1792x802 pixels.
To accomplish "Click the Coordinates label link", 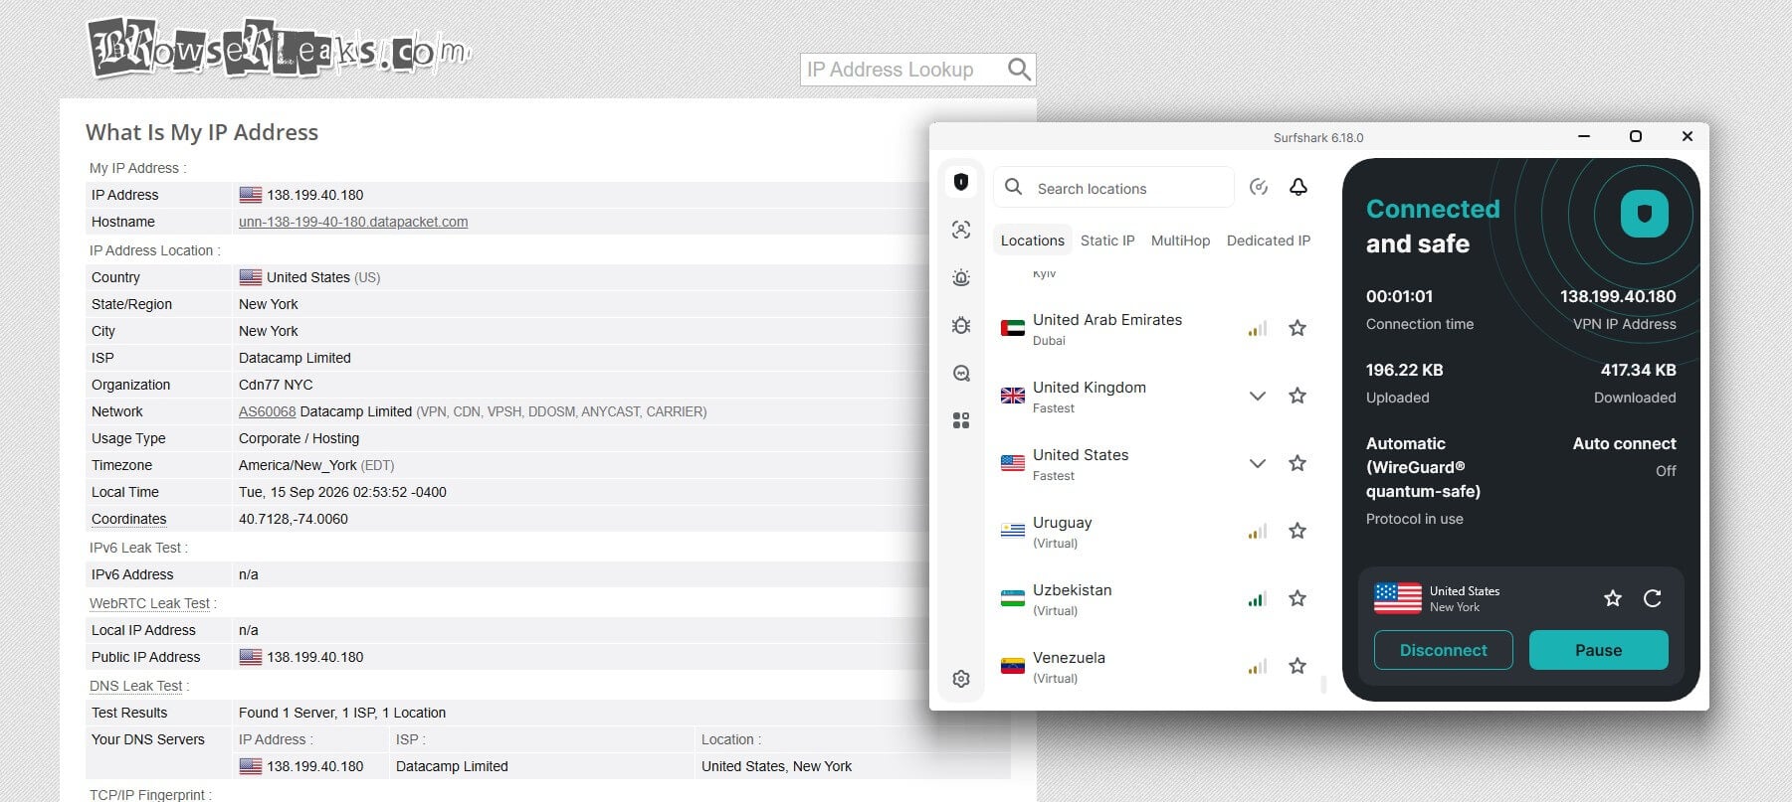I will point(128,519).
